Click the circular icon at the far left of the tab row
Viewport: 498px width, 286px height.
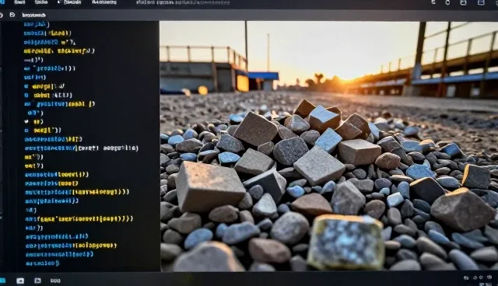(2, 15)
